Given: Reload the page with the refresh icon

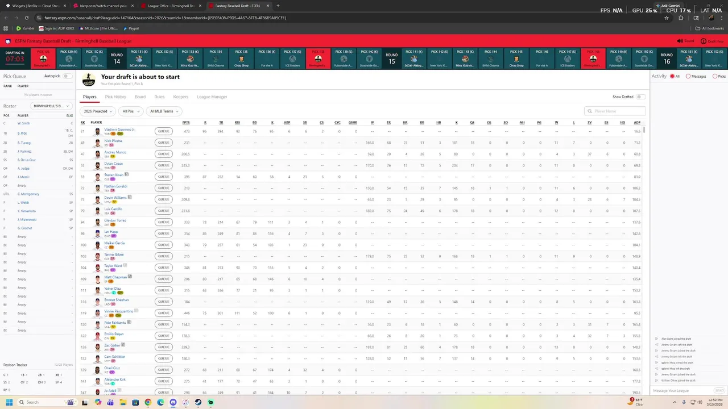Looking at the screenshot, I should tap(28, 18).
